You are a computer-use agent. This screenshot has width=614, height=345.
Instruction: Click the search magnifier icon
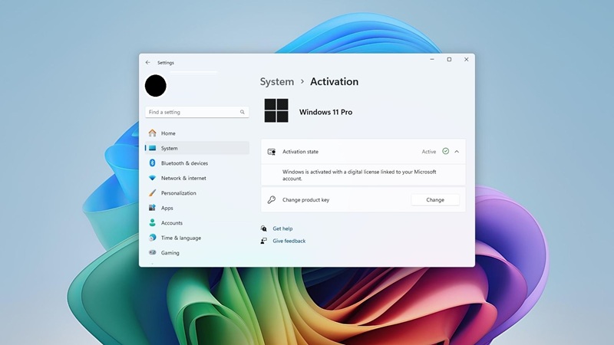(243, 112)
